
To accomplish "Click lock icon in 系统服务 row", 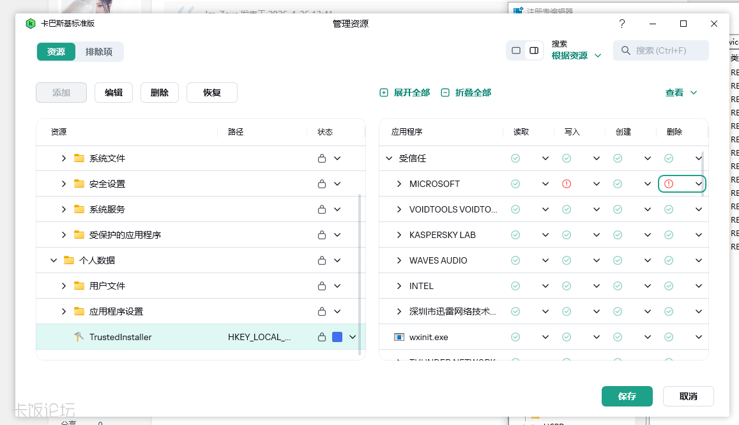I will pyautogui.click(x=322, y=209).
